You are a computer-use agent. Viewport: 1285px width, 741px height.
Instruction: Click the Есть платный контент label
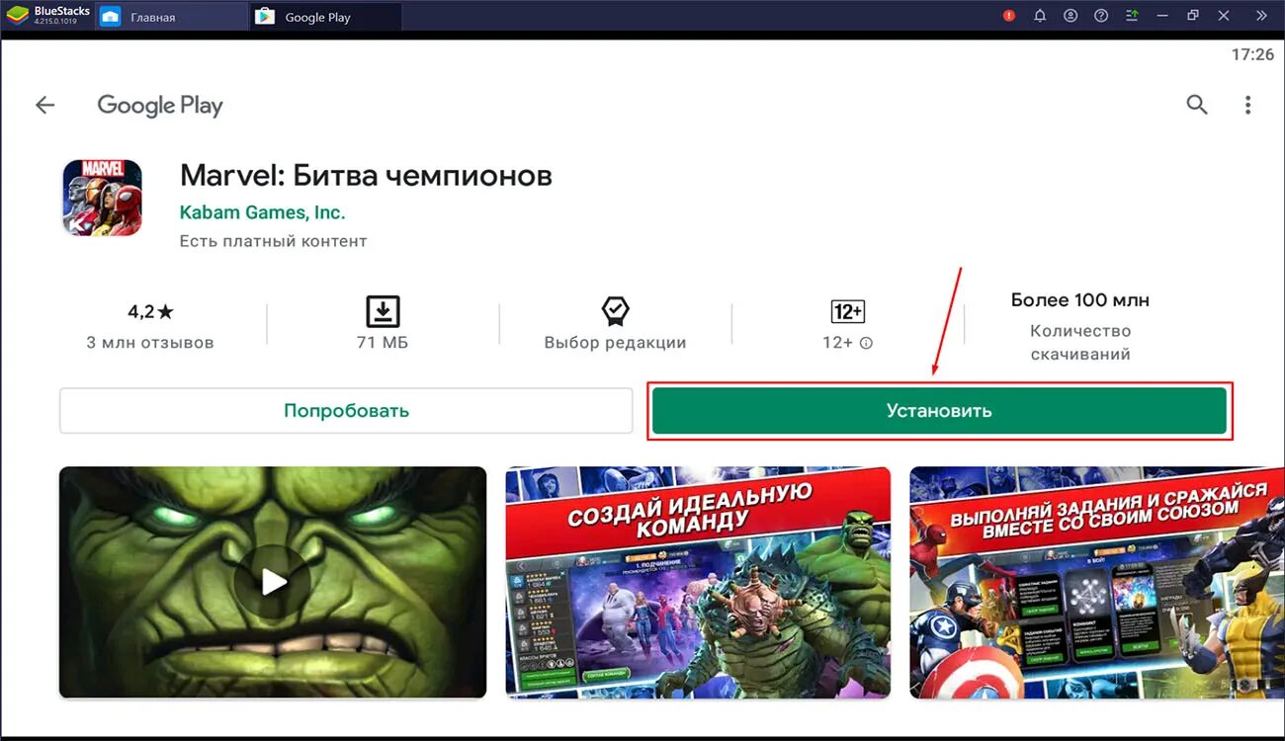coord(274,241)
